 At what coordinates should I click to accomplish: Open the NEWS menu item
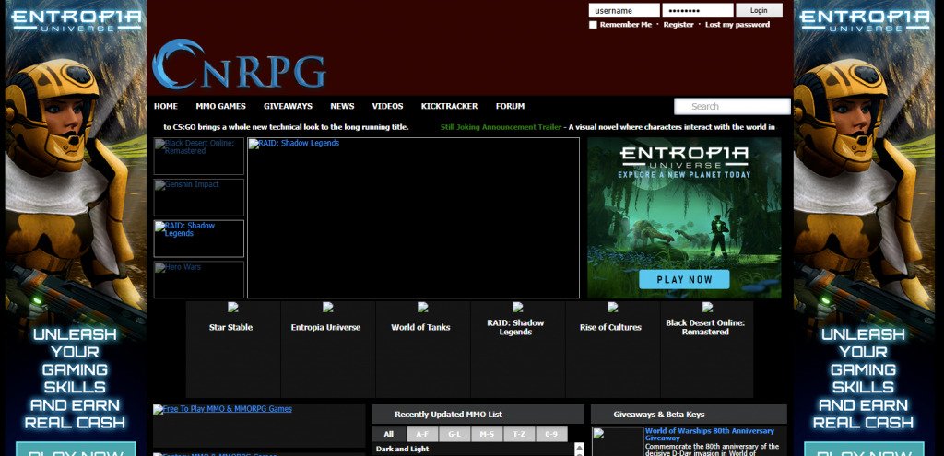point(342,106)
